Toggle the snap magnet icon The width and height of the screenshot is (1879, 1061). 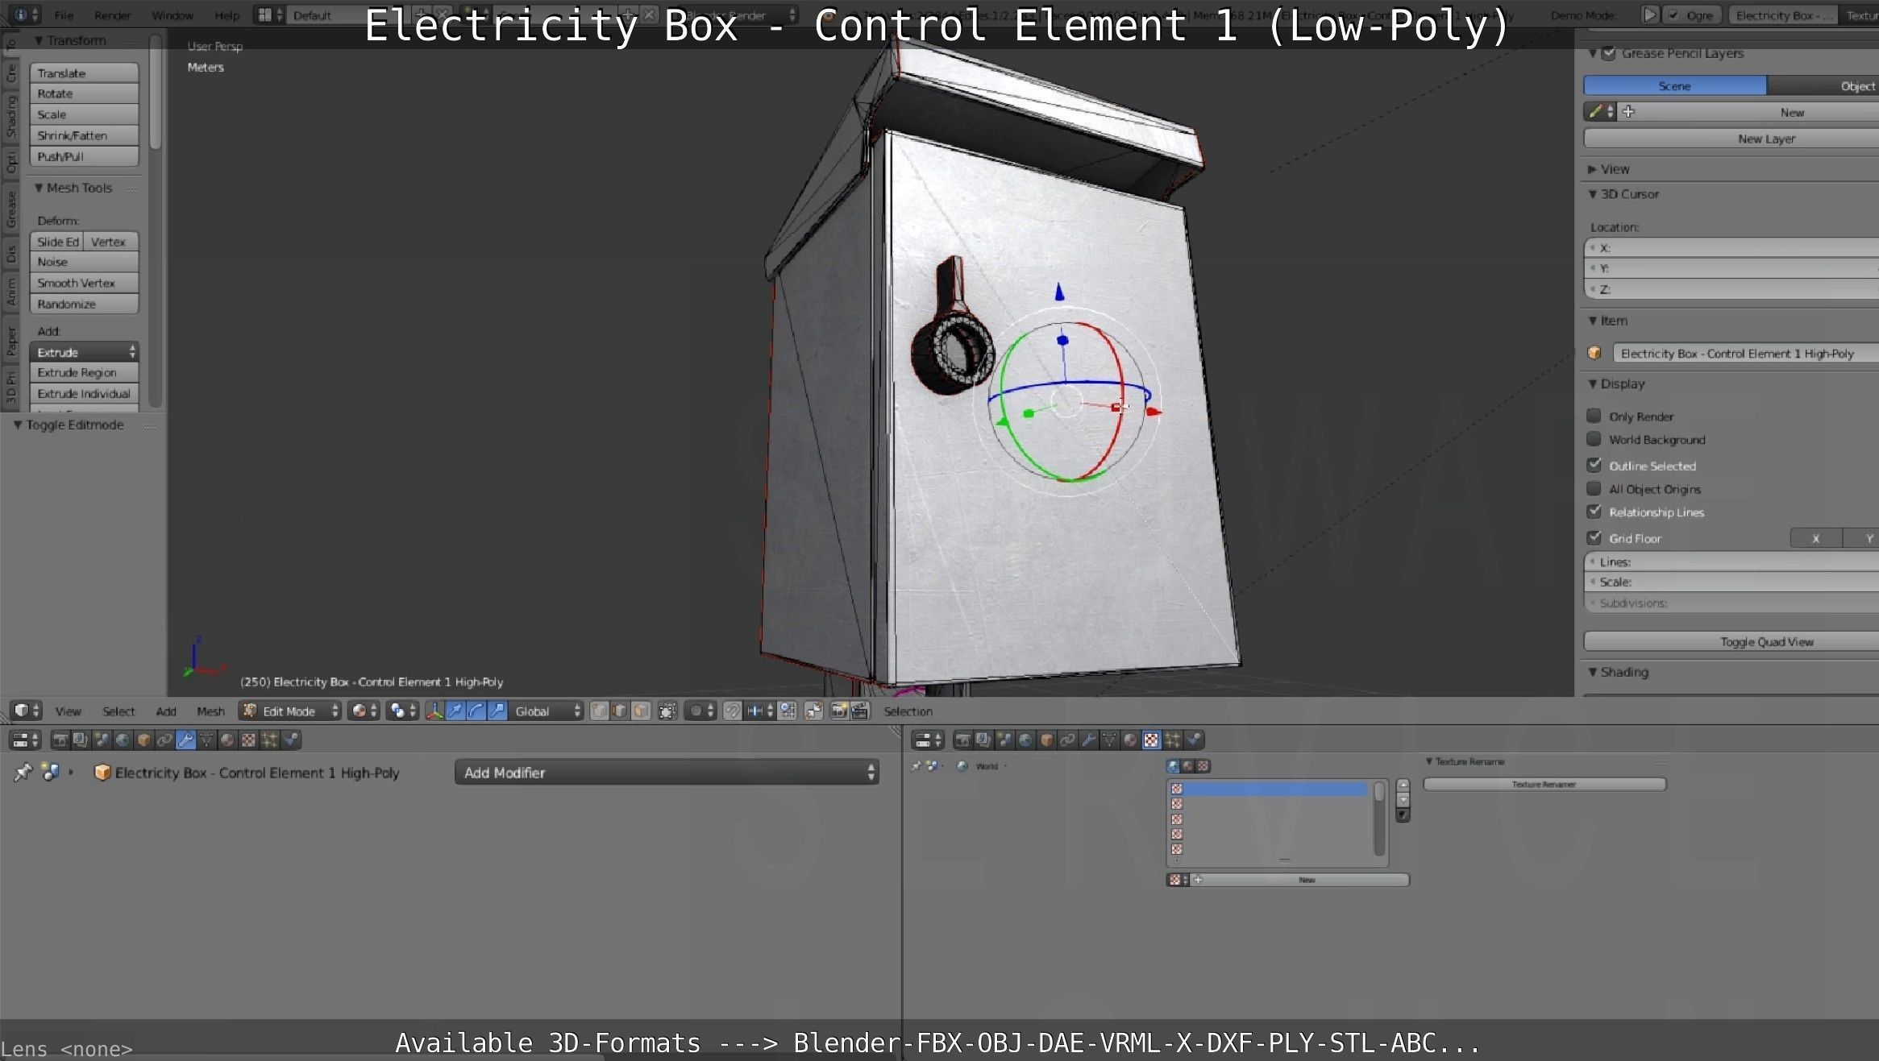(732, 711)
